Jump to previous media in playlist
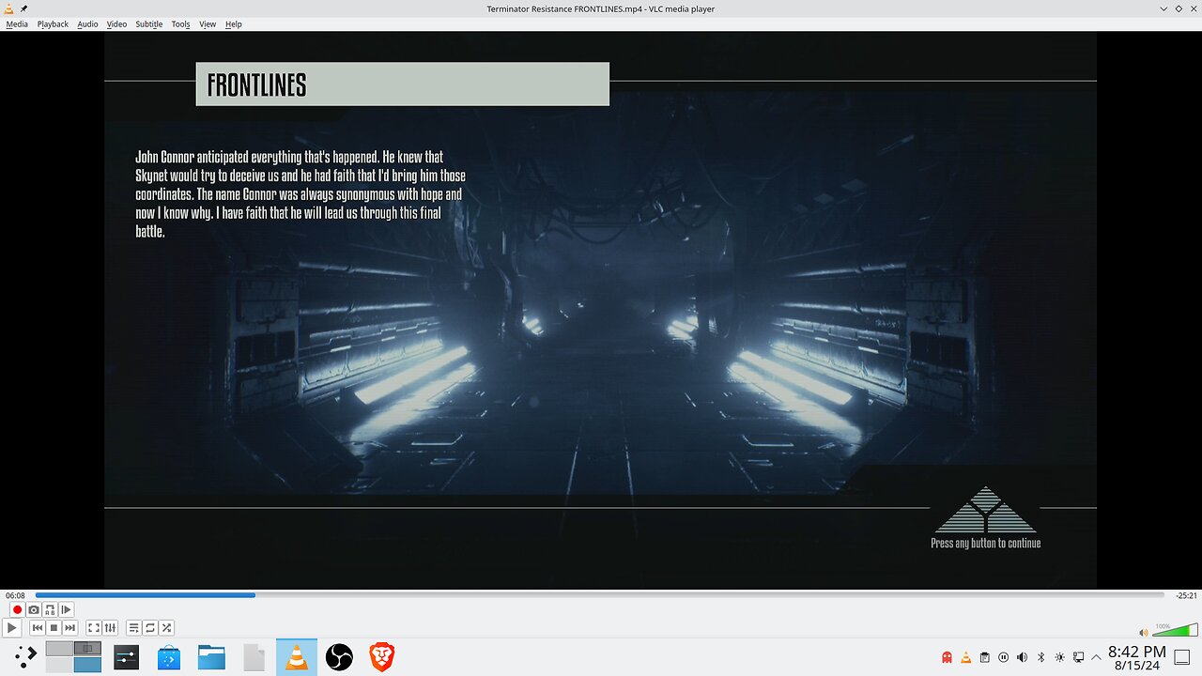 38,628
